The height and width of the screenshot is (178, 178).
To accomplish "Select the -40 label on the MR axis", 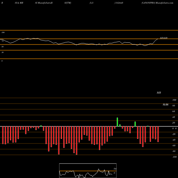I will [x=174, y=140].
